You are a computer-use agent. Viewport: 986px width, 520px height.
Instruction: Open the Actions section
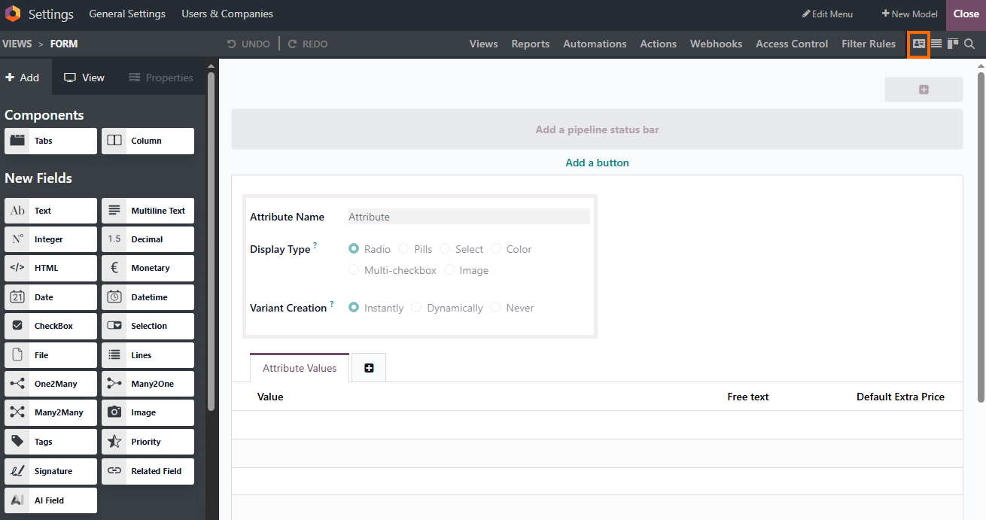point(659,44)
